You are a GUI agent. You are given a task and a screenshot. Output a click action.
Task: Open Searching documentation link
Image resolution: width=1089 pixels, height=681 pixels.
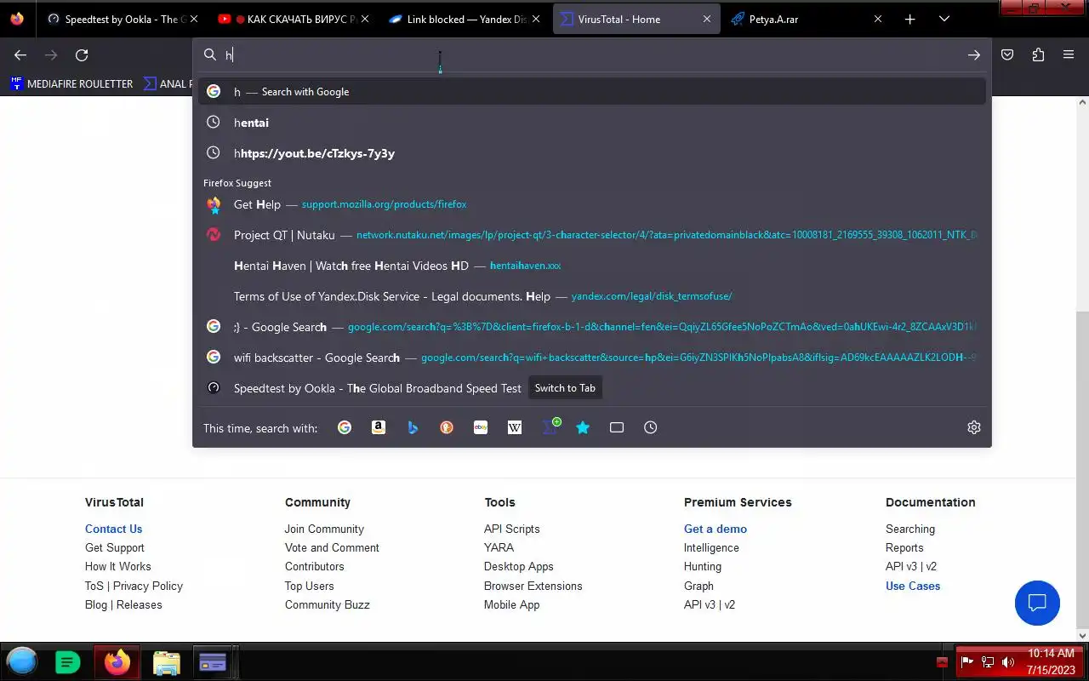click(x=910, y=529)
